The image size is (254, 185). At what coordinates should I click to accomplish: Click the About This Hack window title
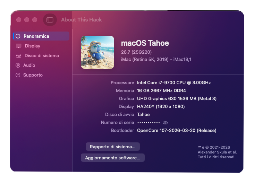click(x=82, y=20)
